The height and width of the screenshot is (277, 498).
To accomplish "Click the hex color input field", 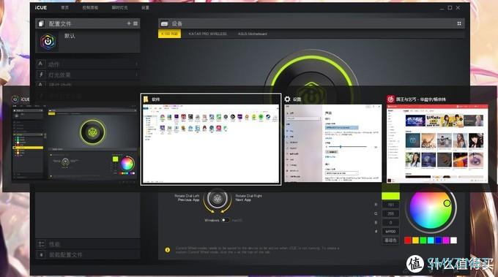I will (x=390, y=232).
